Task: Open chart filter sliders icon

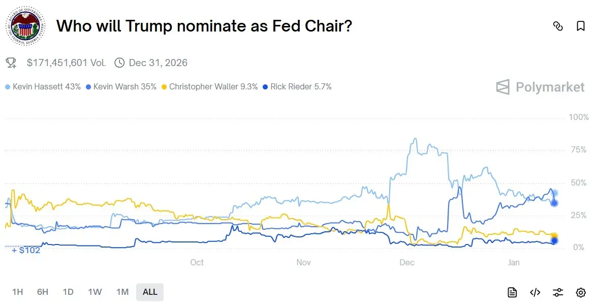Action: pos(558,292)
